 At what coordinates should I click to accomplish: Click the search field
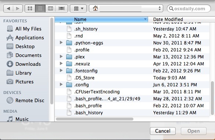point(189,8)
